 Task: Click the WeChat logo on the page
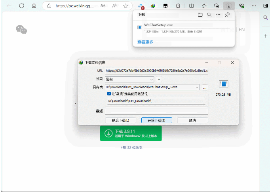pyautogui.click(x=21, y=29)
